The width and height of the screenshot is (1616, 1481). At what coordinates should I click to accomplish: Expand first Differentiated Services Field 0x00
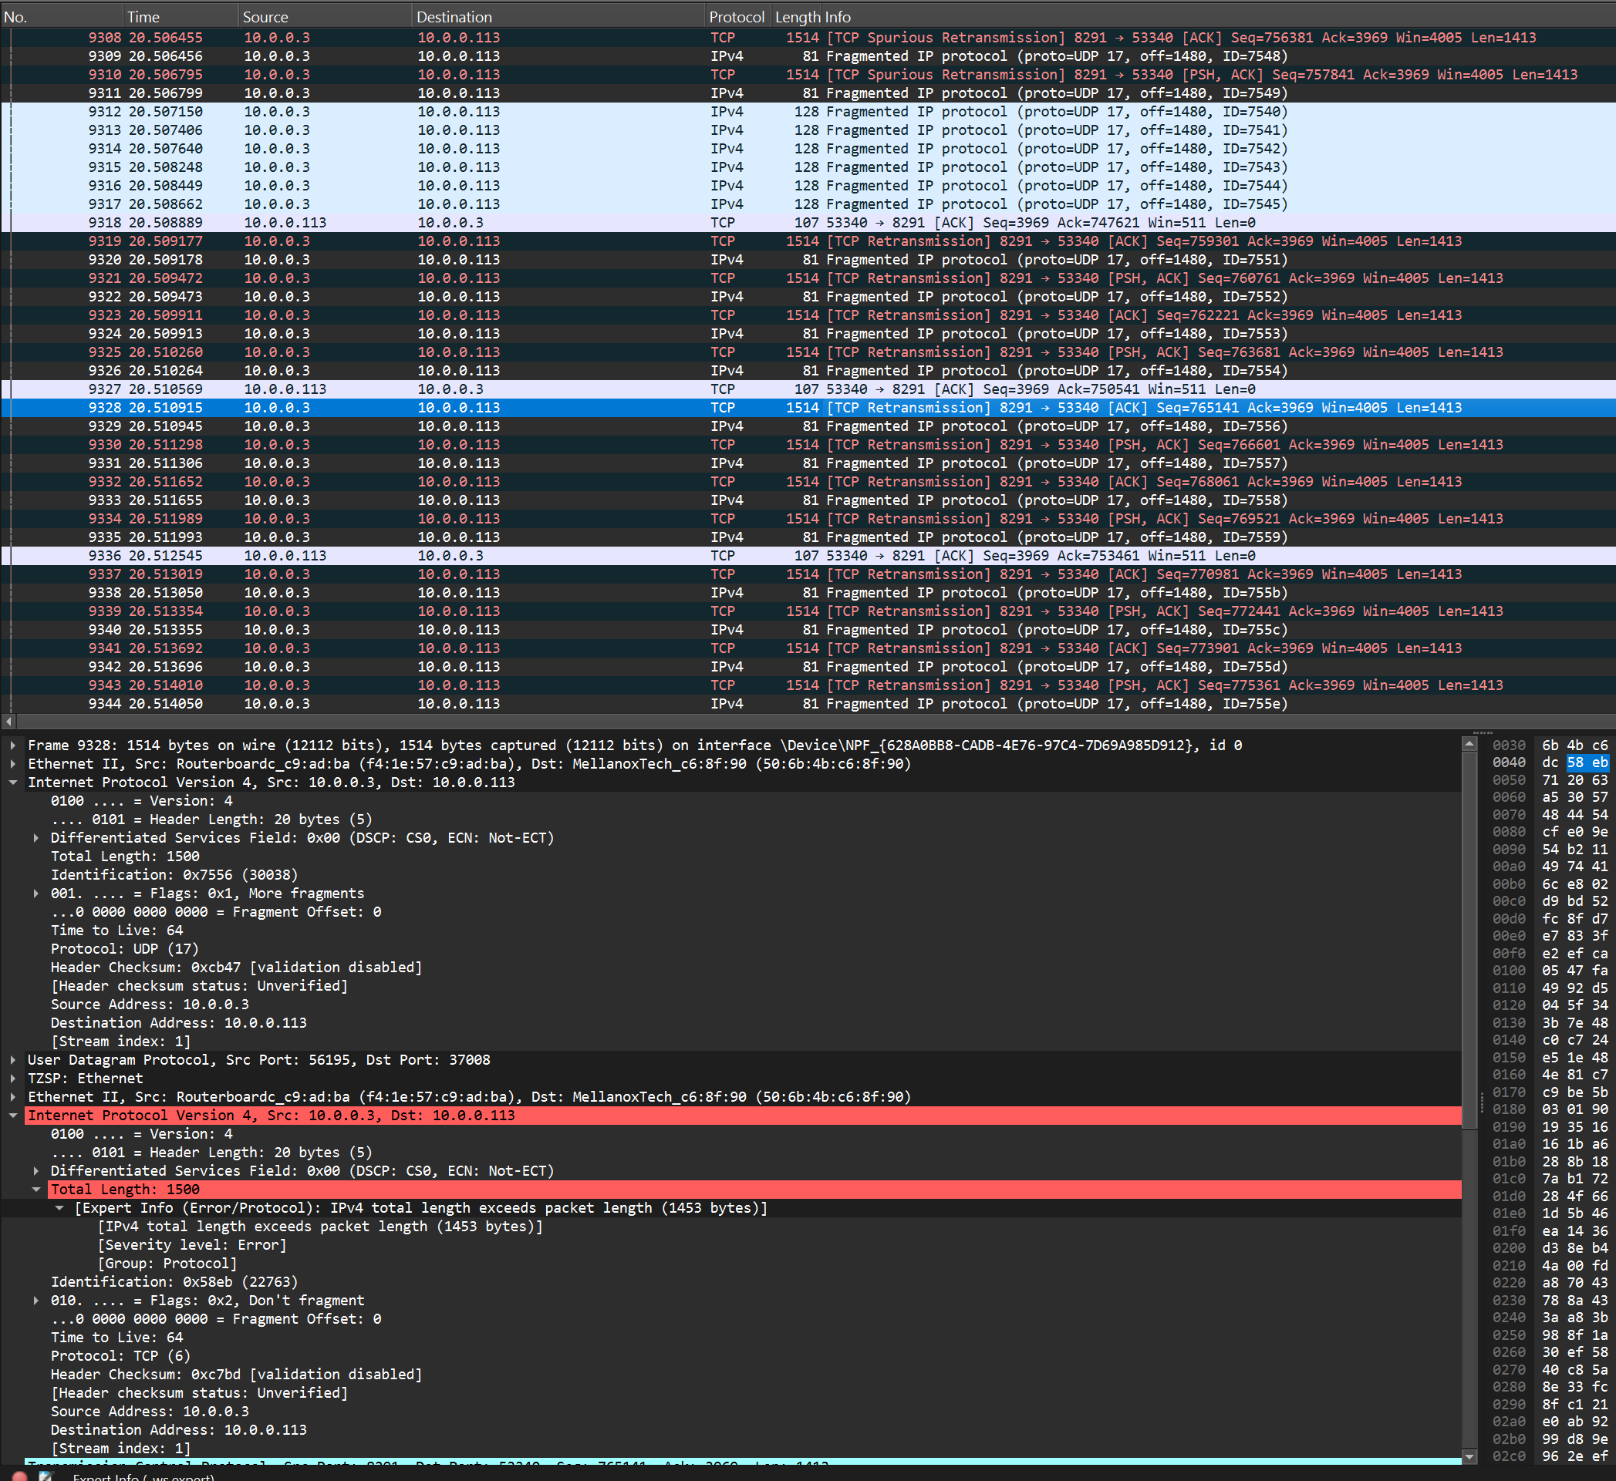(36, 837)
